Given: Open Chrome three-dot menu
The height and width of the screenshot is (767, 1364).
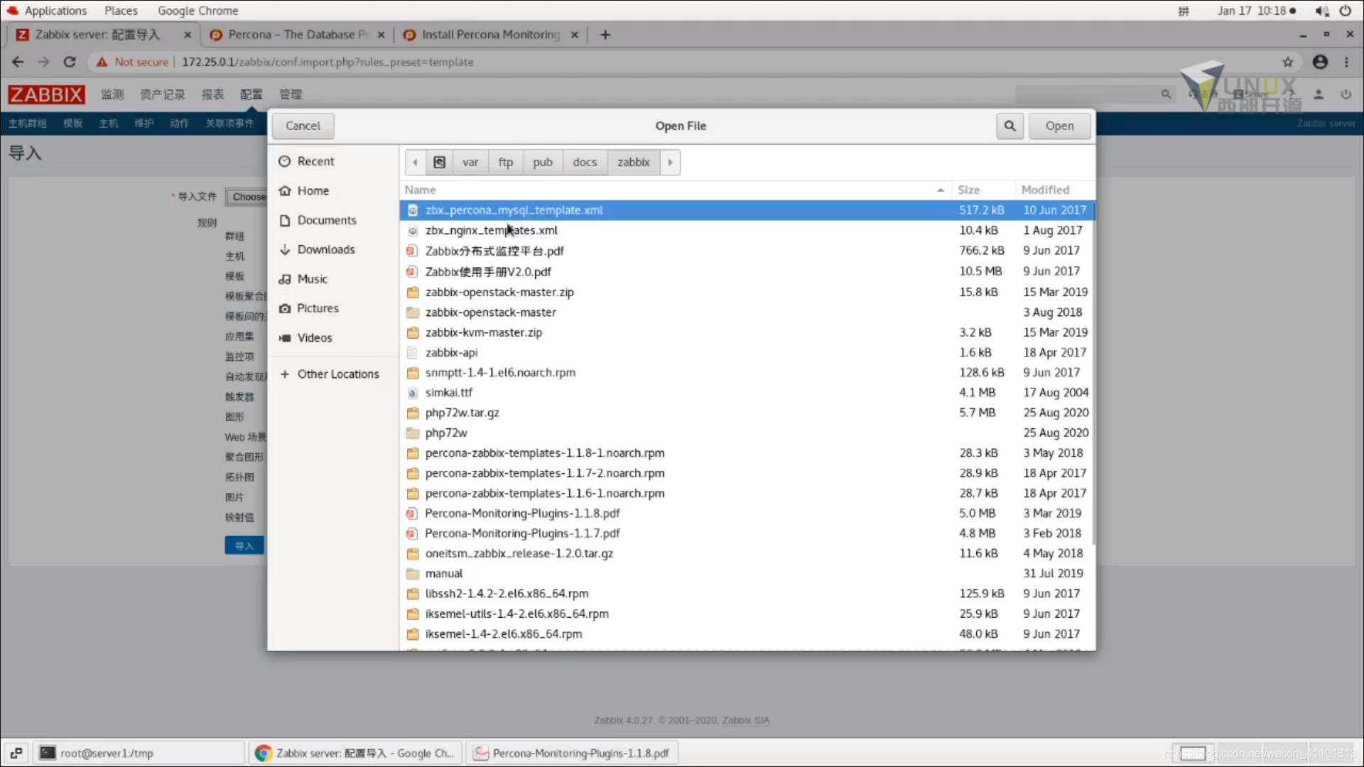Looking at the screenshot, I should coord(1346,62).
